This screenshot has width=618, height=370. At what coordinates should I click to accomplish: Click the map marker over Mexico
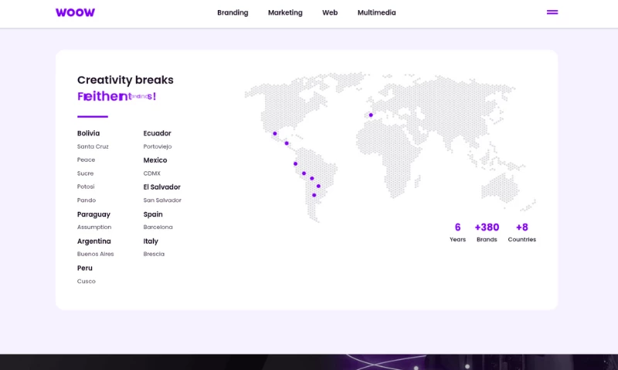274,133
